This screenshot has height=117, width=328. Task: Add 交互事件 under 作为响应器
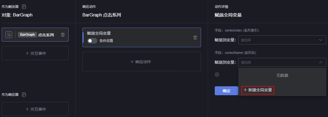(x=35, y=109)
